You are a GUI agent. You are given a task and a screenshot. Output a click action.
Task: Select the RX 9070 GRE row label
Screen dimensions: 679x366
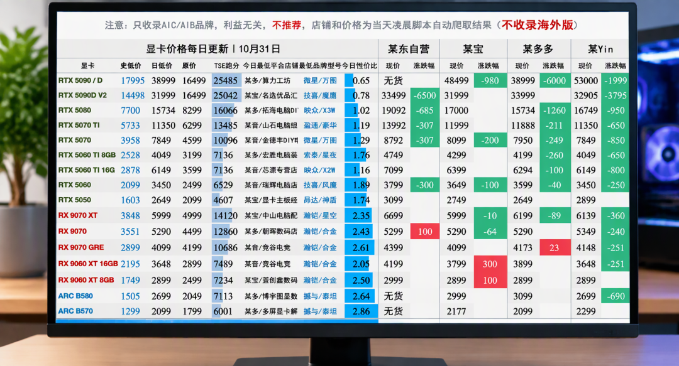tap(81, 247)
